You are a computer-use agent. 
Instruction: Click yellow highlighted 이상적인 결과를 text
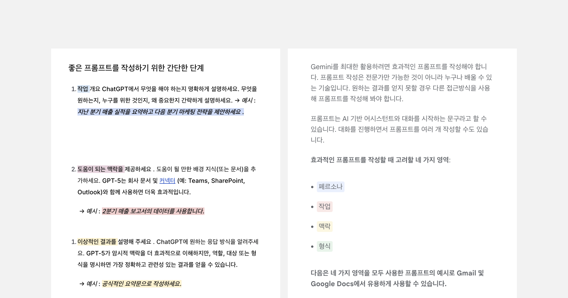click(97, 242)
